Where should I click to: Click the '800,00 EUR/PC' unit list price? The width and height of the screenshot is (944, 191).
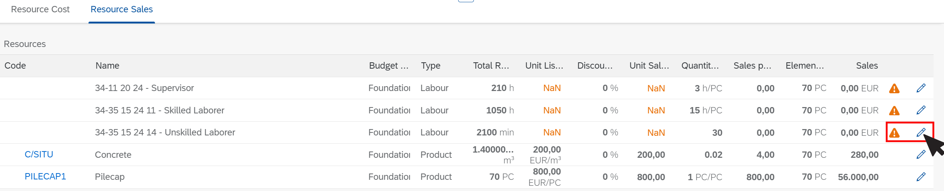click(544, 177)
